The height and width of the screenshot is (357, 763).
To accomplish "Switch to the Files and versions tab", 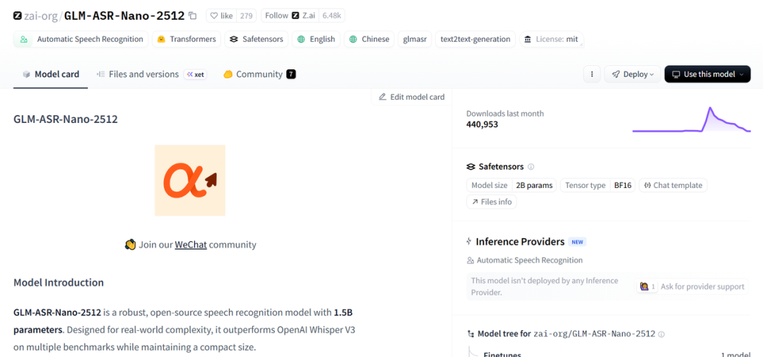I will click(143, 74).
